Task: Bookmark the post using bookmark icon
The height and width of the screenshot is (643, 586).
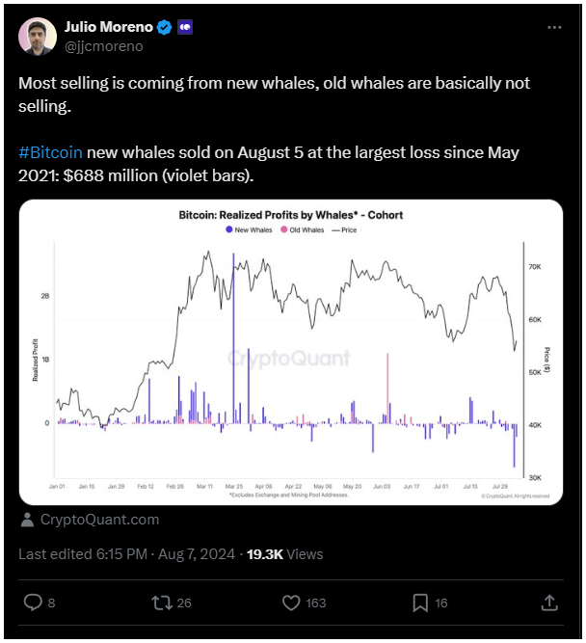Action: pyautogui.click(x=420, y=603)
